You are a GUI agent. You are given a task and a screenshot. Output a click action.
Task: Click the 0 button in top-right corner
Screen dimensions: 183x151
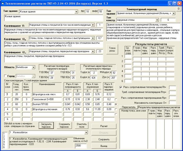179,9
